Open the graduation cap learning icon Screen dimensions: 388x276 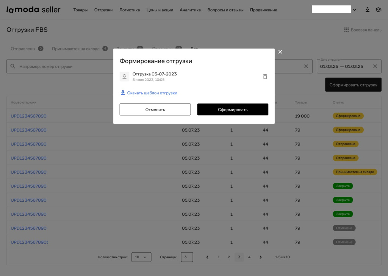(x=378, y=10)
